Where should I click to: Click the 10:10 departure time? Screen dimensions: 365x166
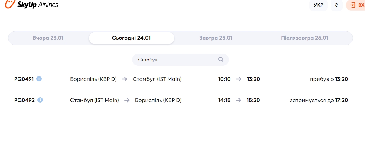coord(224,79)
